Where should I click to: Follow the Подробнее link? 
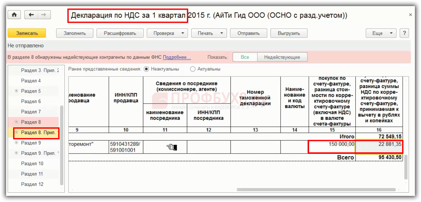tap(177, 57)
